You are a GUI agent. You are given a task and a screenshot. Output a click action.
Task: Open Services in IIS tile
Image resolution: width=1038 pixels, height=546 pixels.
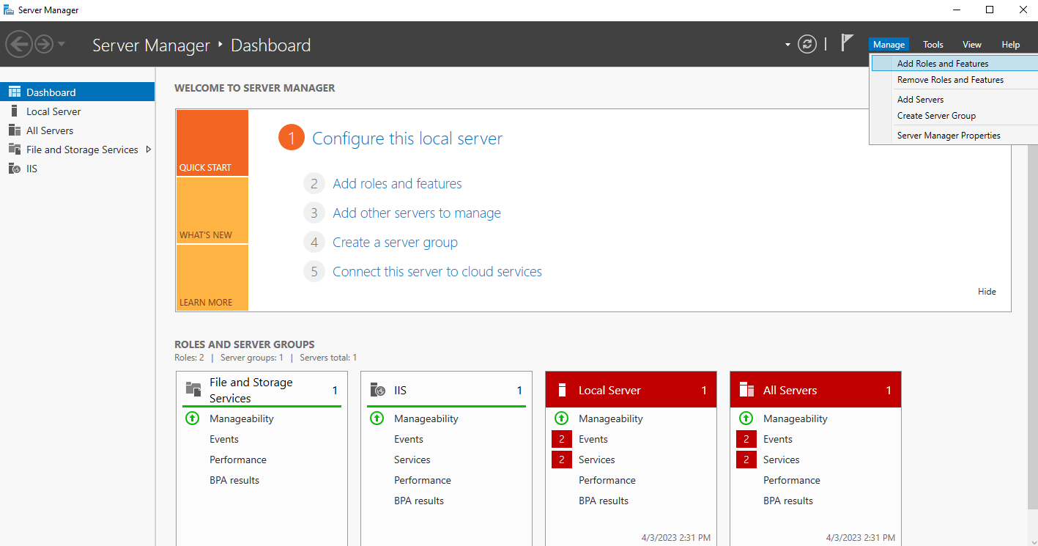(412, 460)
